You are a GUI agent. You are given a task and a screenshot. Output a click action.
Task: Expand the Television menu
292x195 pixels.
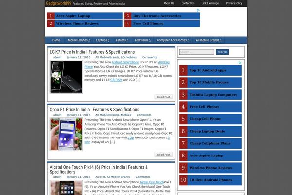[143, 40]
